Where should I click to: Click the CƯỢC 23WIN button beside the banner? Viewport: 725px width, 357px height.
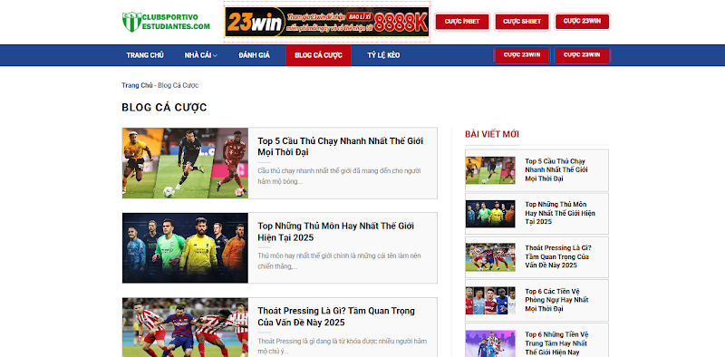(x=582, y=21)
